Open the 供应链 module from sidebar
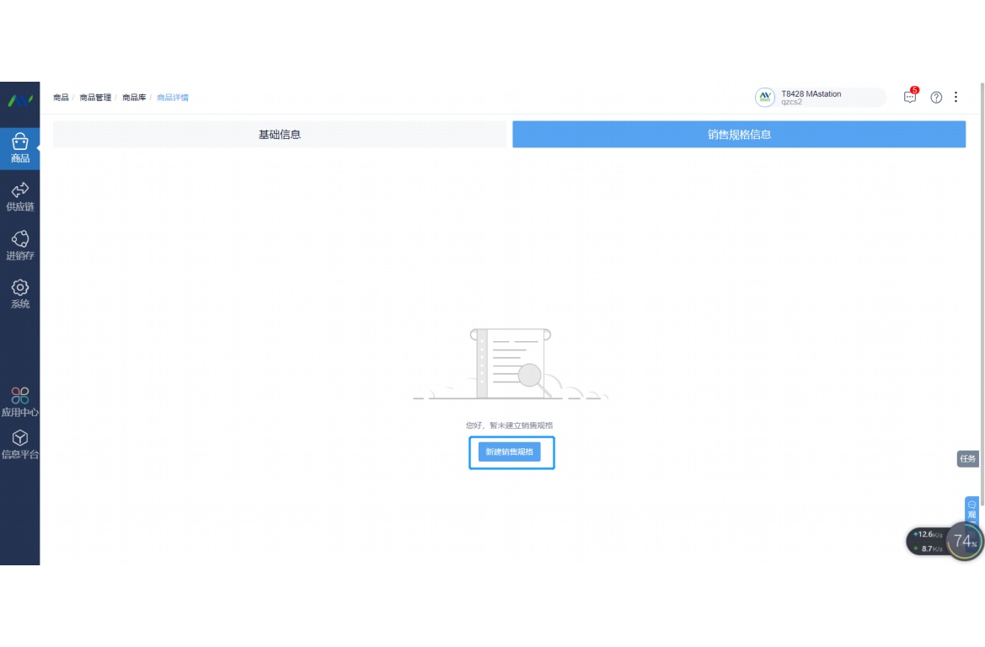Image resolution: width=985 pixels, height=647 pixels. tap(19, 195)
